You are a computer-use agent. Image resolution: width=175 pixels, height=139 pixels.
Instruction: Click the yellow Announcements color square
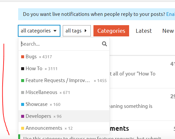[22, 128]
